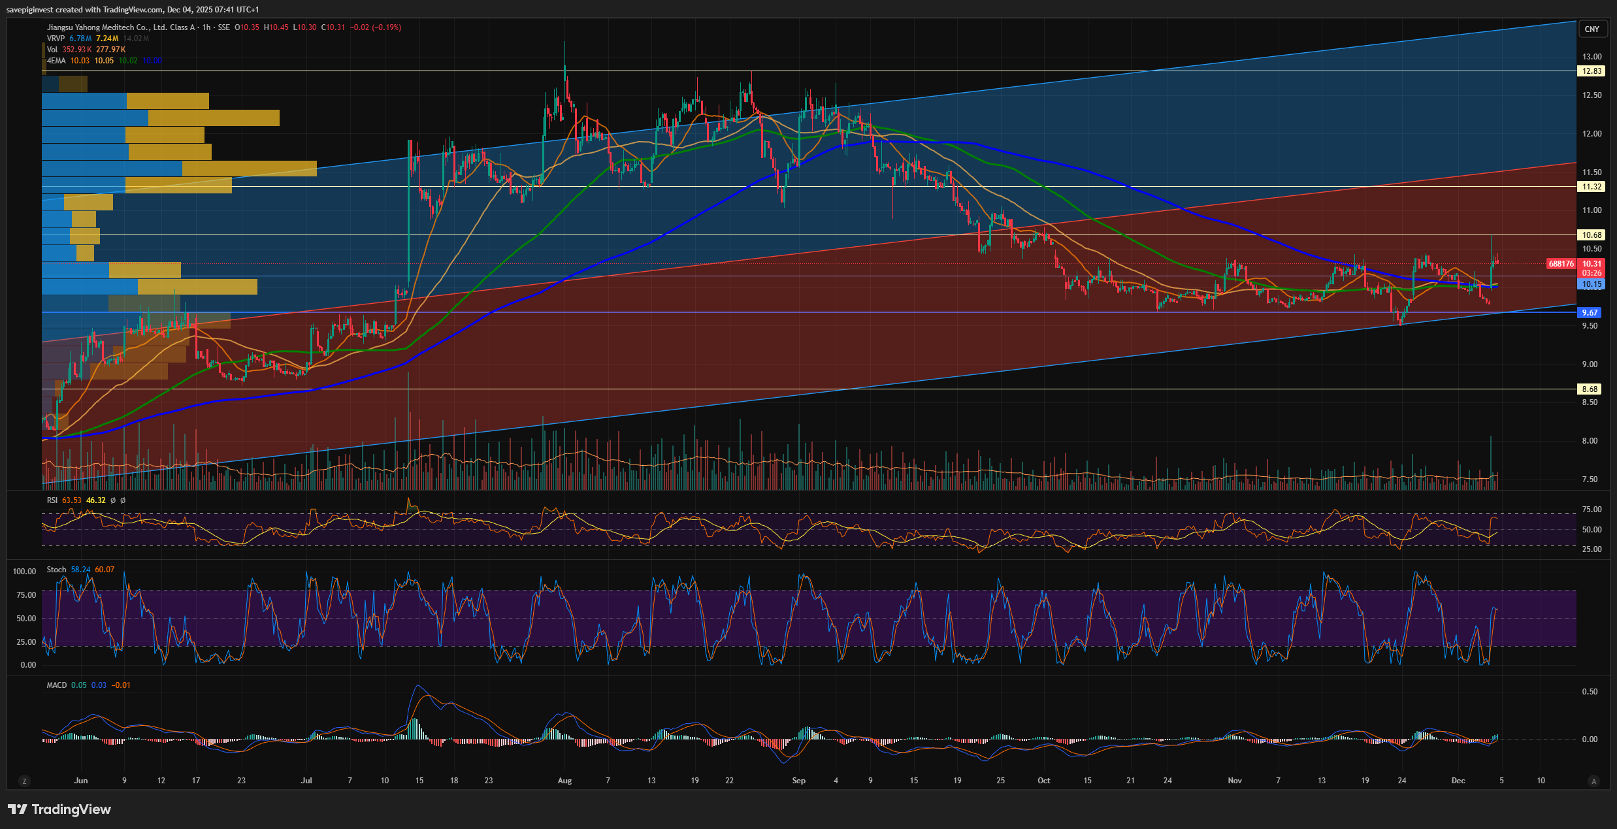Select the Vol indicator legend label

tap(52, 50)
